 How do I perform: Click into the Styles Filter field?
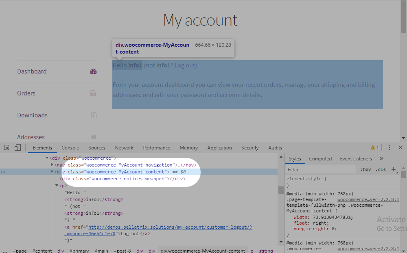tap(322, 170)
